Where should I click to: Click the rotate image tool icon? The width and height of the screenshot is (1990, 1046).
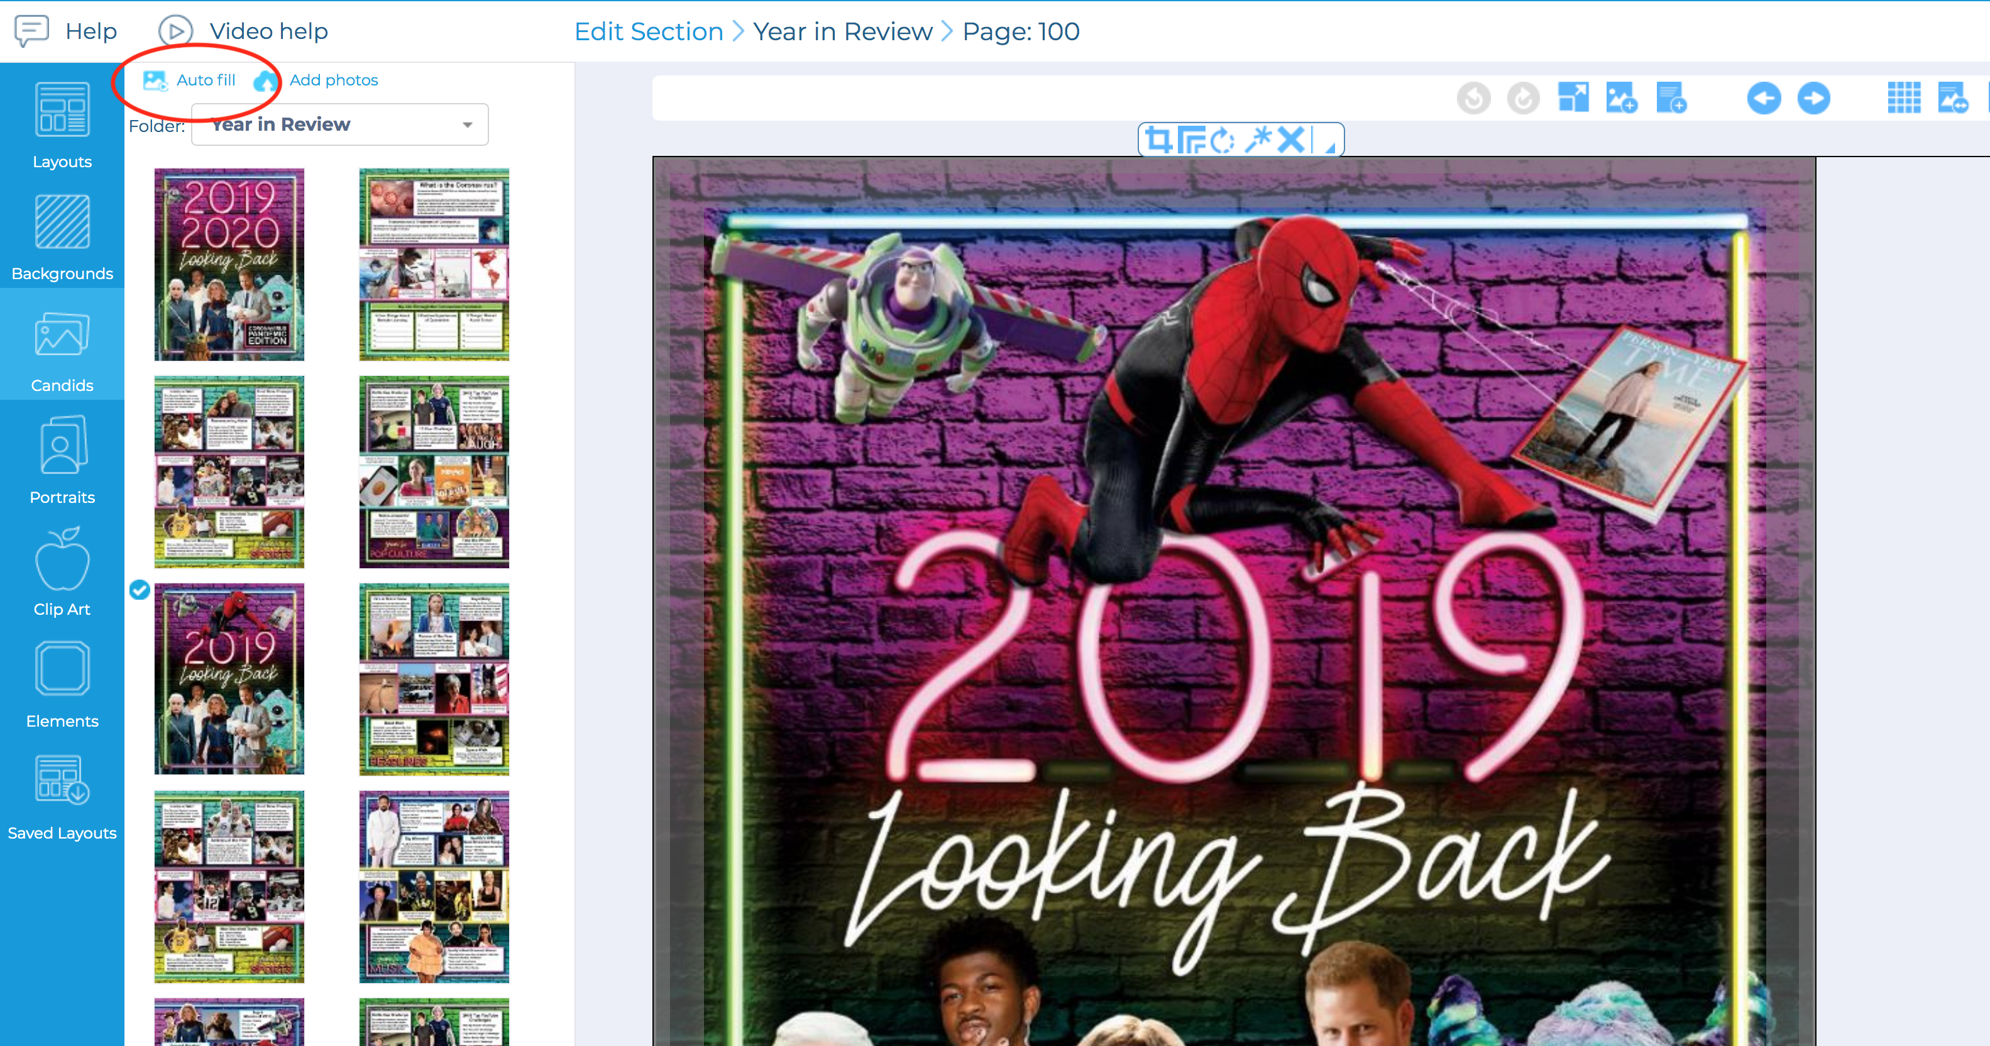click(1222, 141)
